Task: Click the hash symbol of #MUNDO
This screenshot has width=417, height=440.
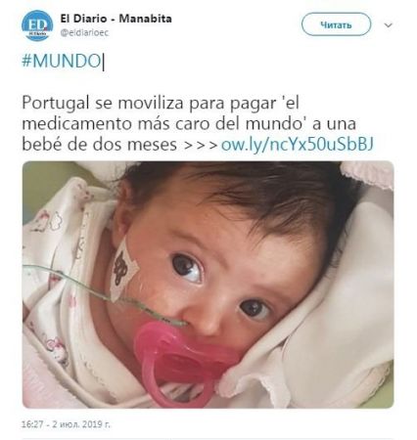Action: point(26,62)
